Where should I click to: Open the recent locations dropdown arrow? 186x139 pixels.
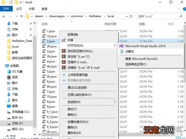(17, 16)
